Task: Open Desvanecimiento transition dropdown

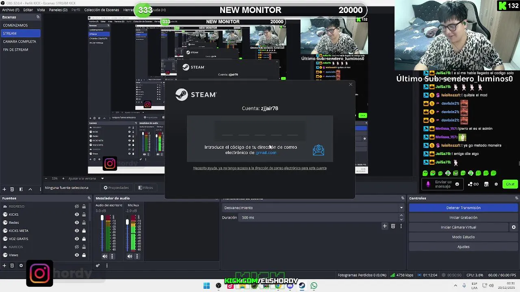Action: click(x=313, y=208)
